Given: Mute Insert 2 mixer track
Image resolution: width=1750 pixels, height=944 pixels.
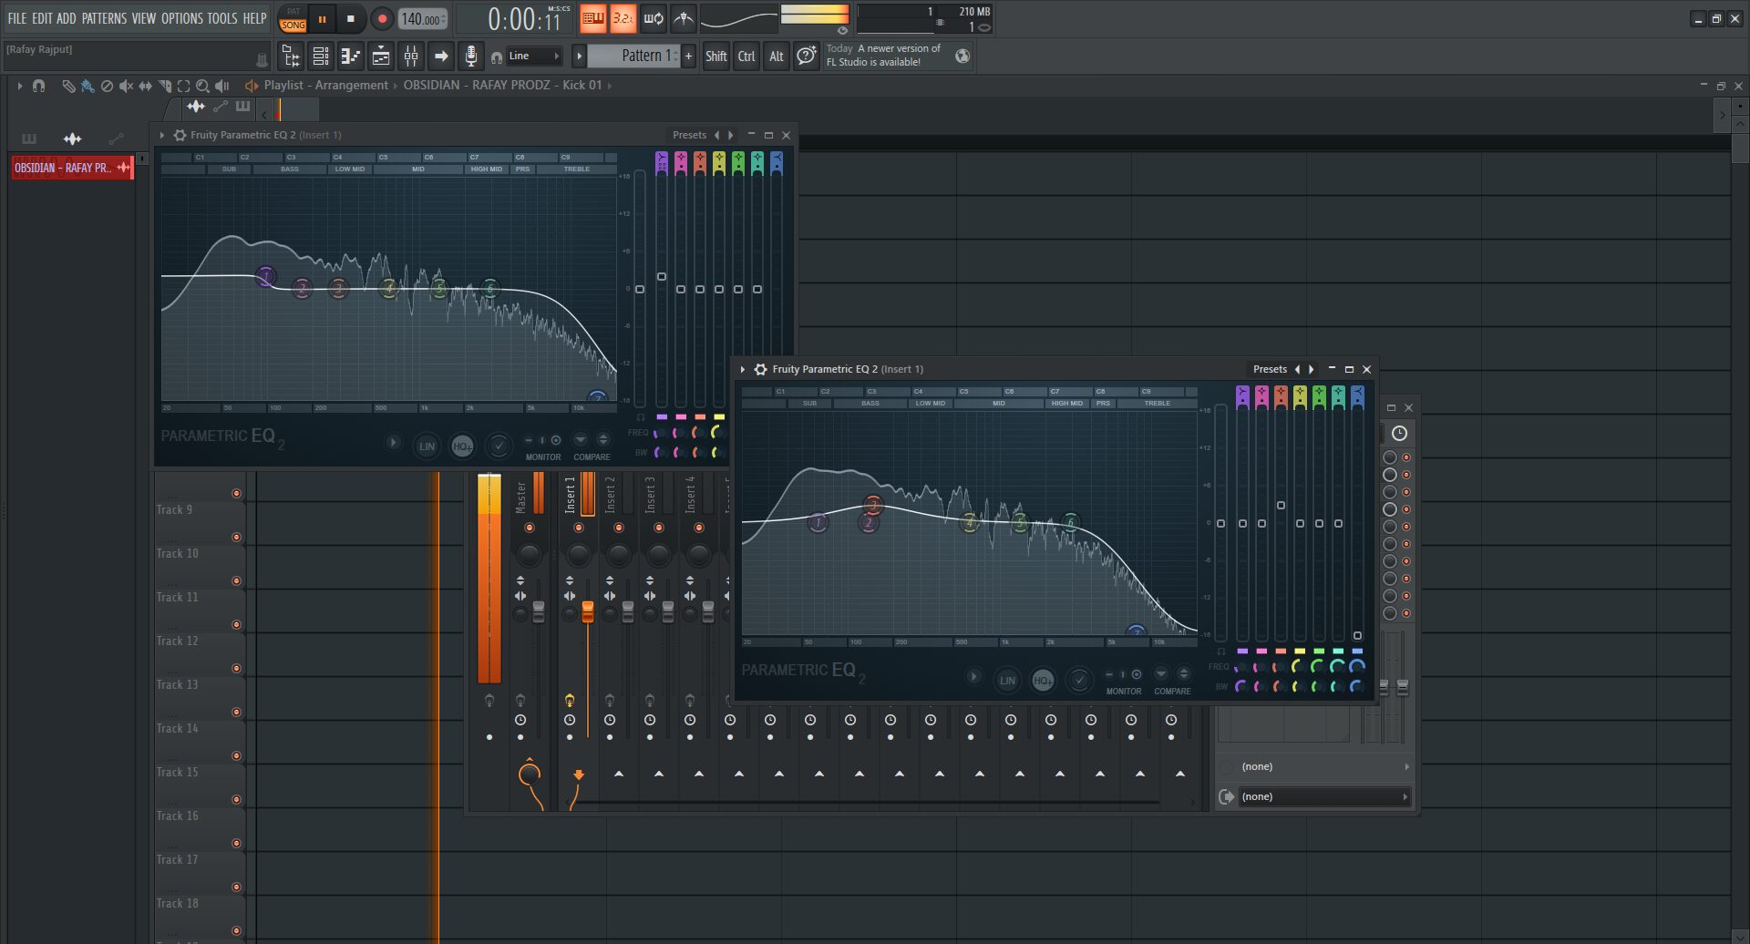Looking at the screenshot, I should pyautogui.click(x=618, y=528).
